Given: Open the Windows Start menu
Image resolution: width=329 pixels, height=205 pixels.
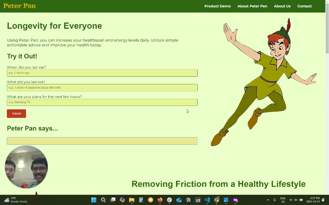Looking at the screenshot, I should tap(94, 200).
